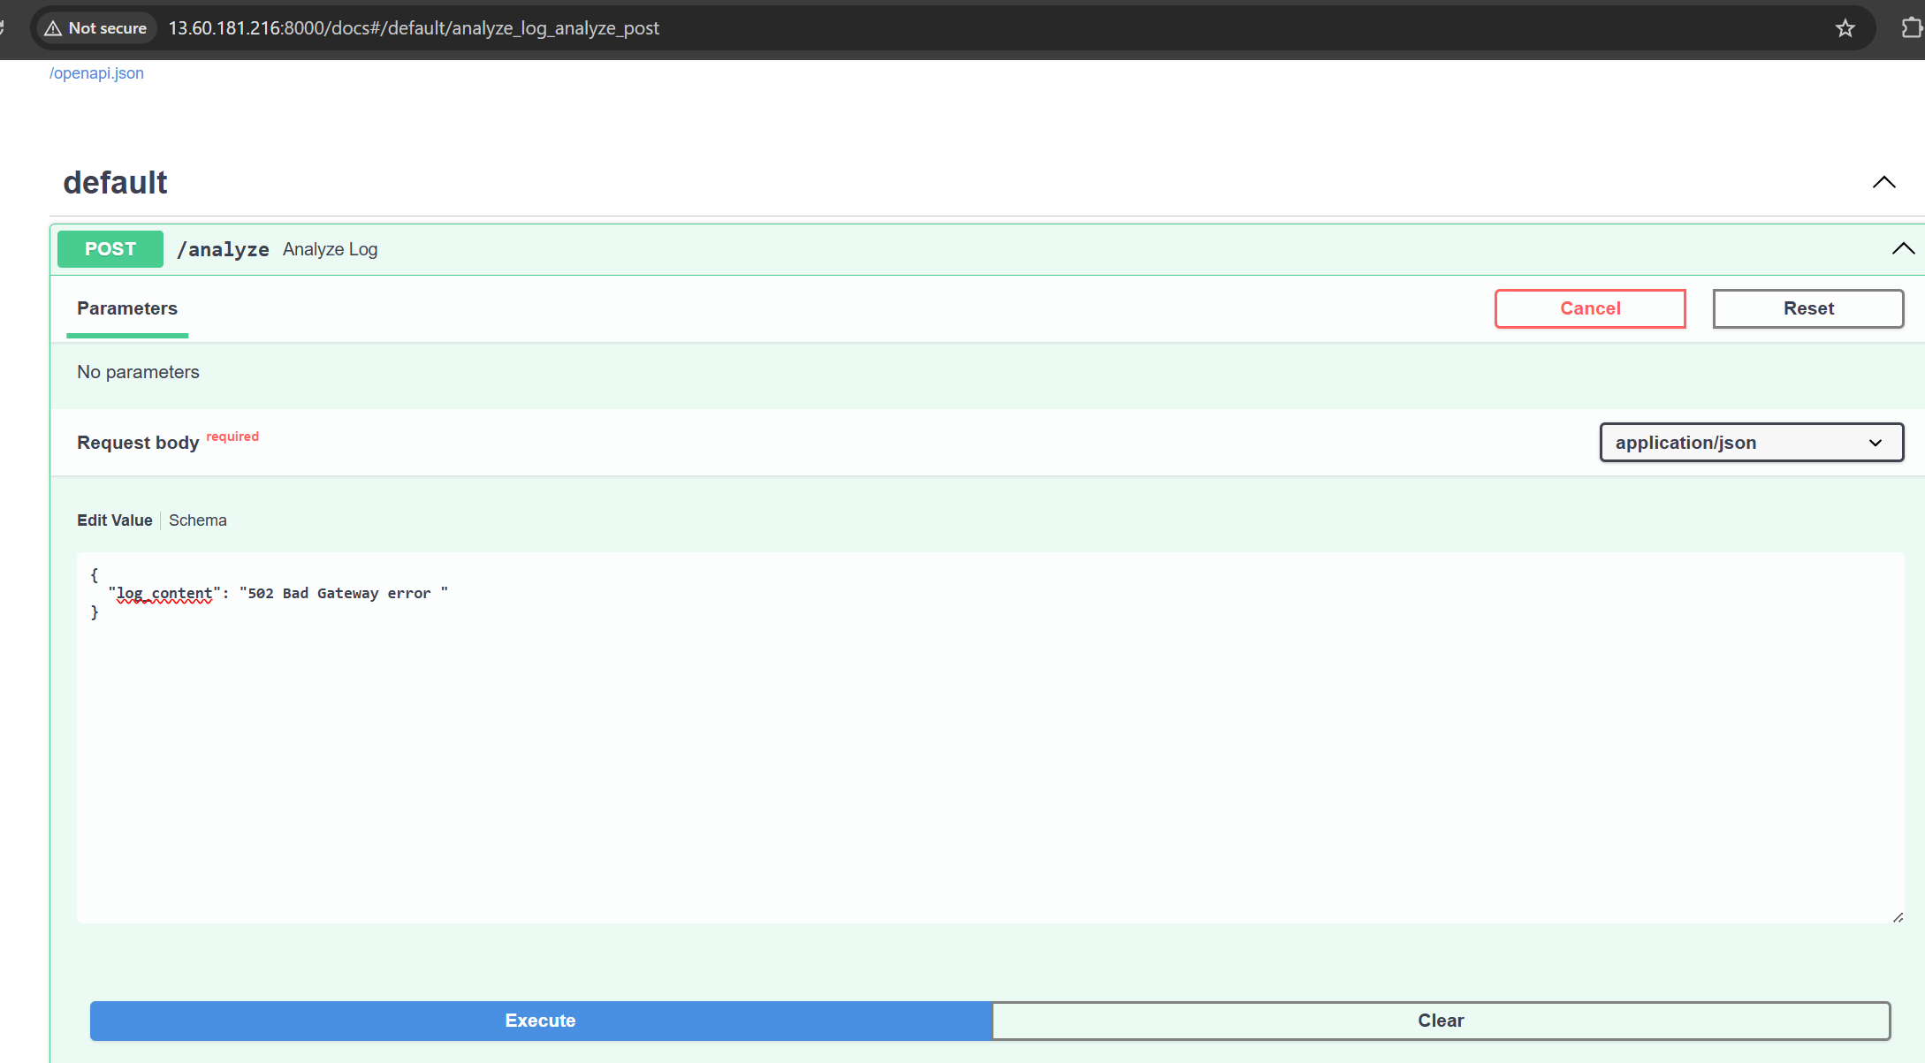This screenshot has height=1063, width=1925.
Task: Click the /analyze endpoint path
Action: click(x=223, y=250)
